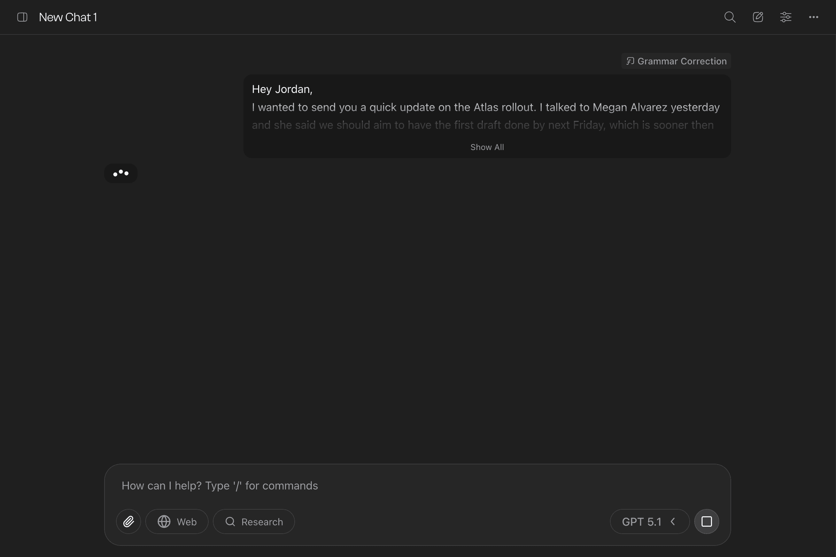Open search with magnifier icon

pyautogui.click(x=730, y=17)
